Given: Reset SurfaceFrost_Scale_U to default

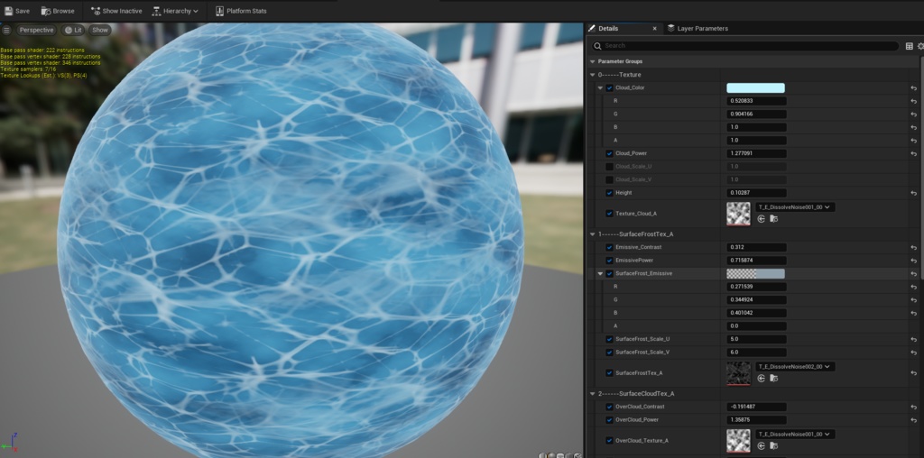Looking at the screenshot, I should click(x=913, y=340).
